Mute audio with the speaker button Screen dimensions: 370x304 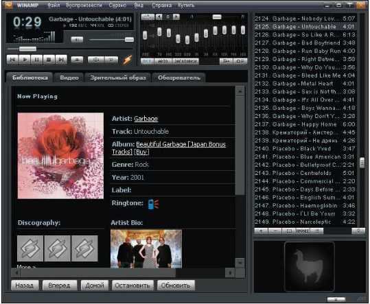pyautogui.click(x=77, y=40)
